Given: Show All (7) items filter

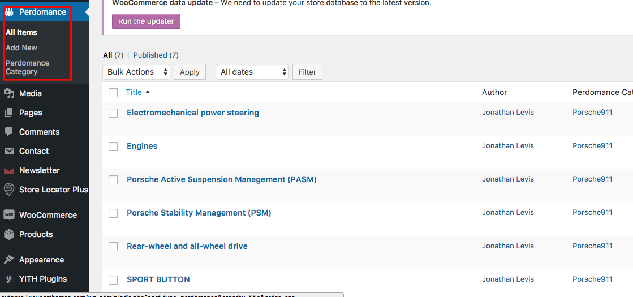Looking at the screenshot, I should (x=113, y=55).
